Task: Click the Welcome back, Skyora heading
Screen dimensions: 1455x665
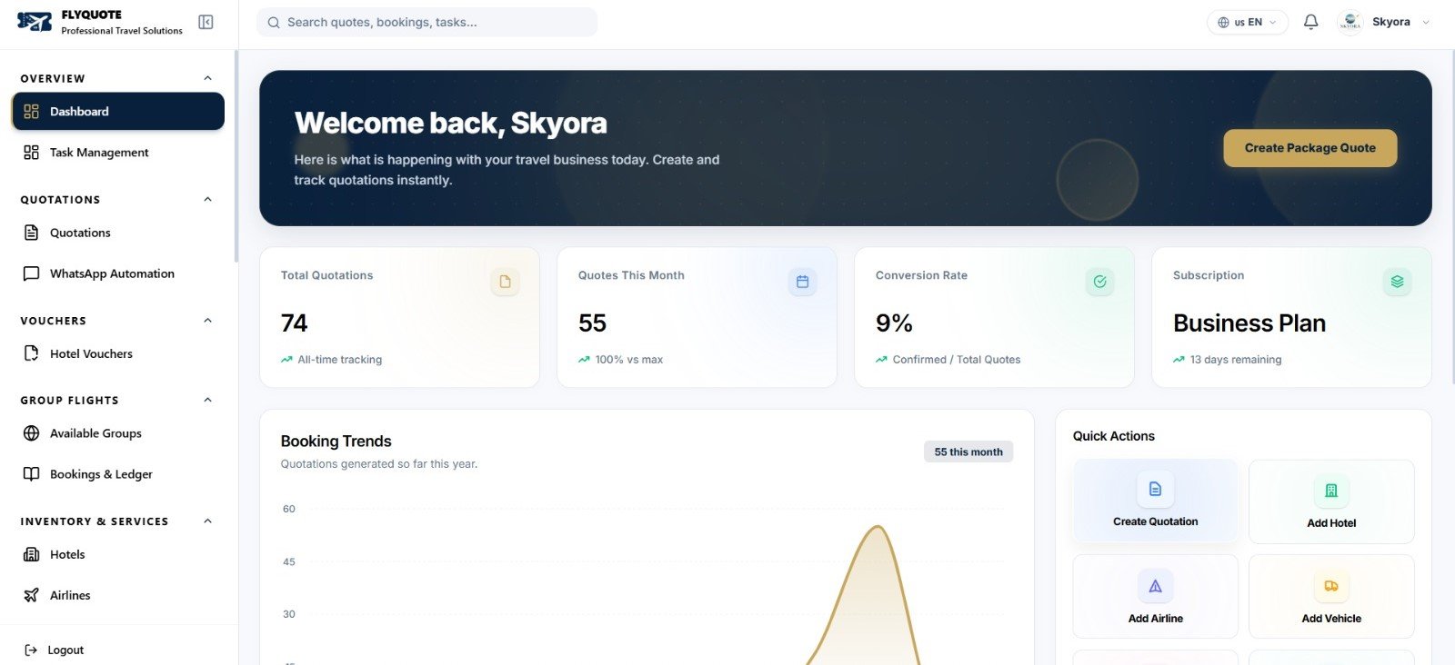Action: (450, 124)
